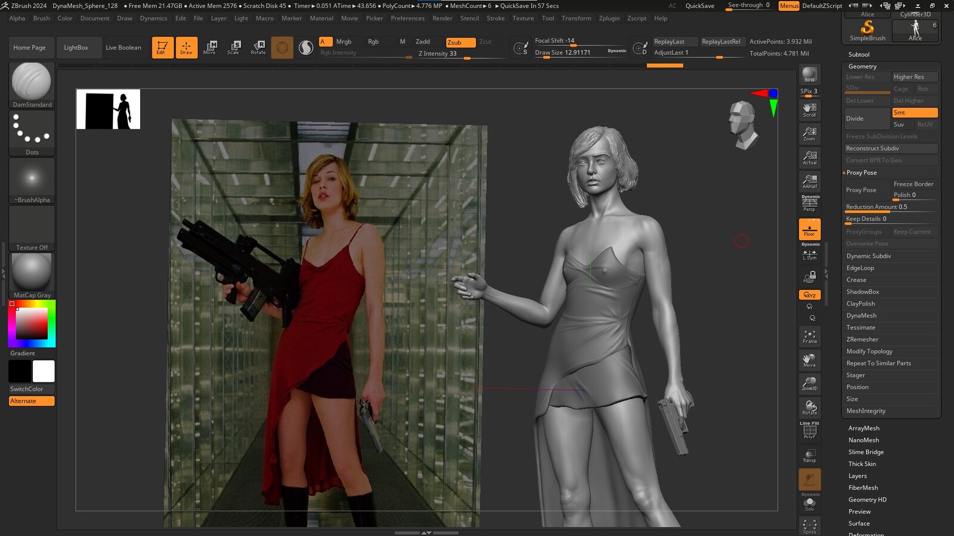This screenshot has height=536, width=954.
Task: Open the Brush menu
Action: pos(42,18)
